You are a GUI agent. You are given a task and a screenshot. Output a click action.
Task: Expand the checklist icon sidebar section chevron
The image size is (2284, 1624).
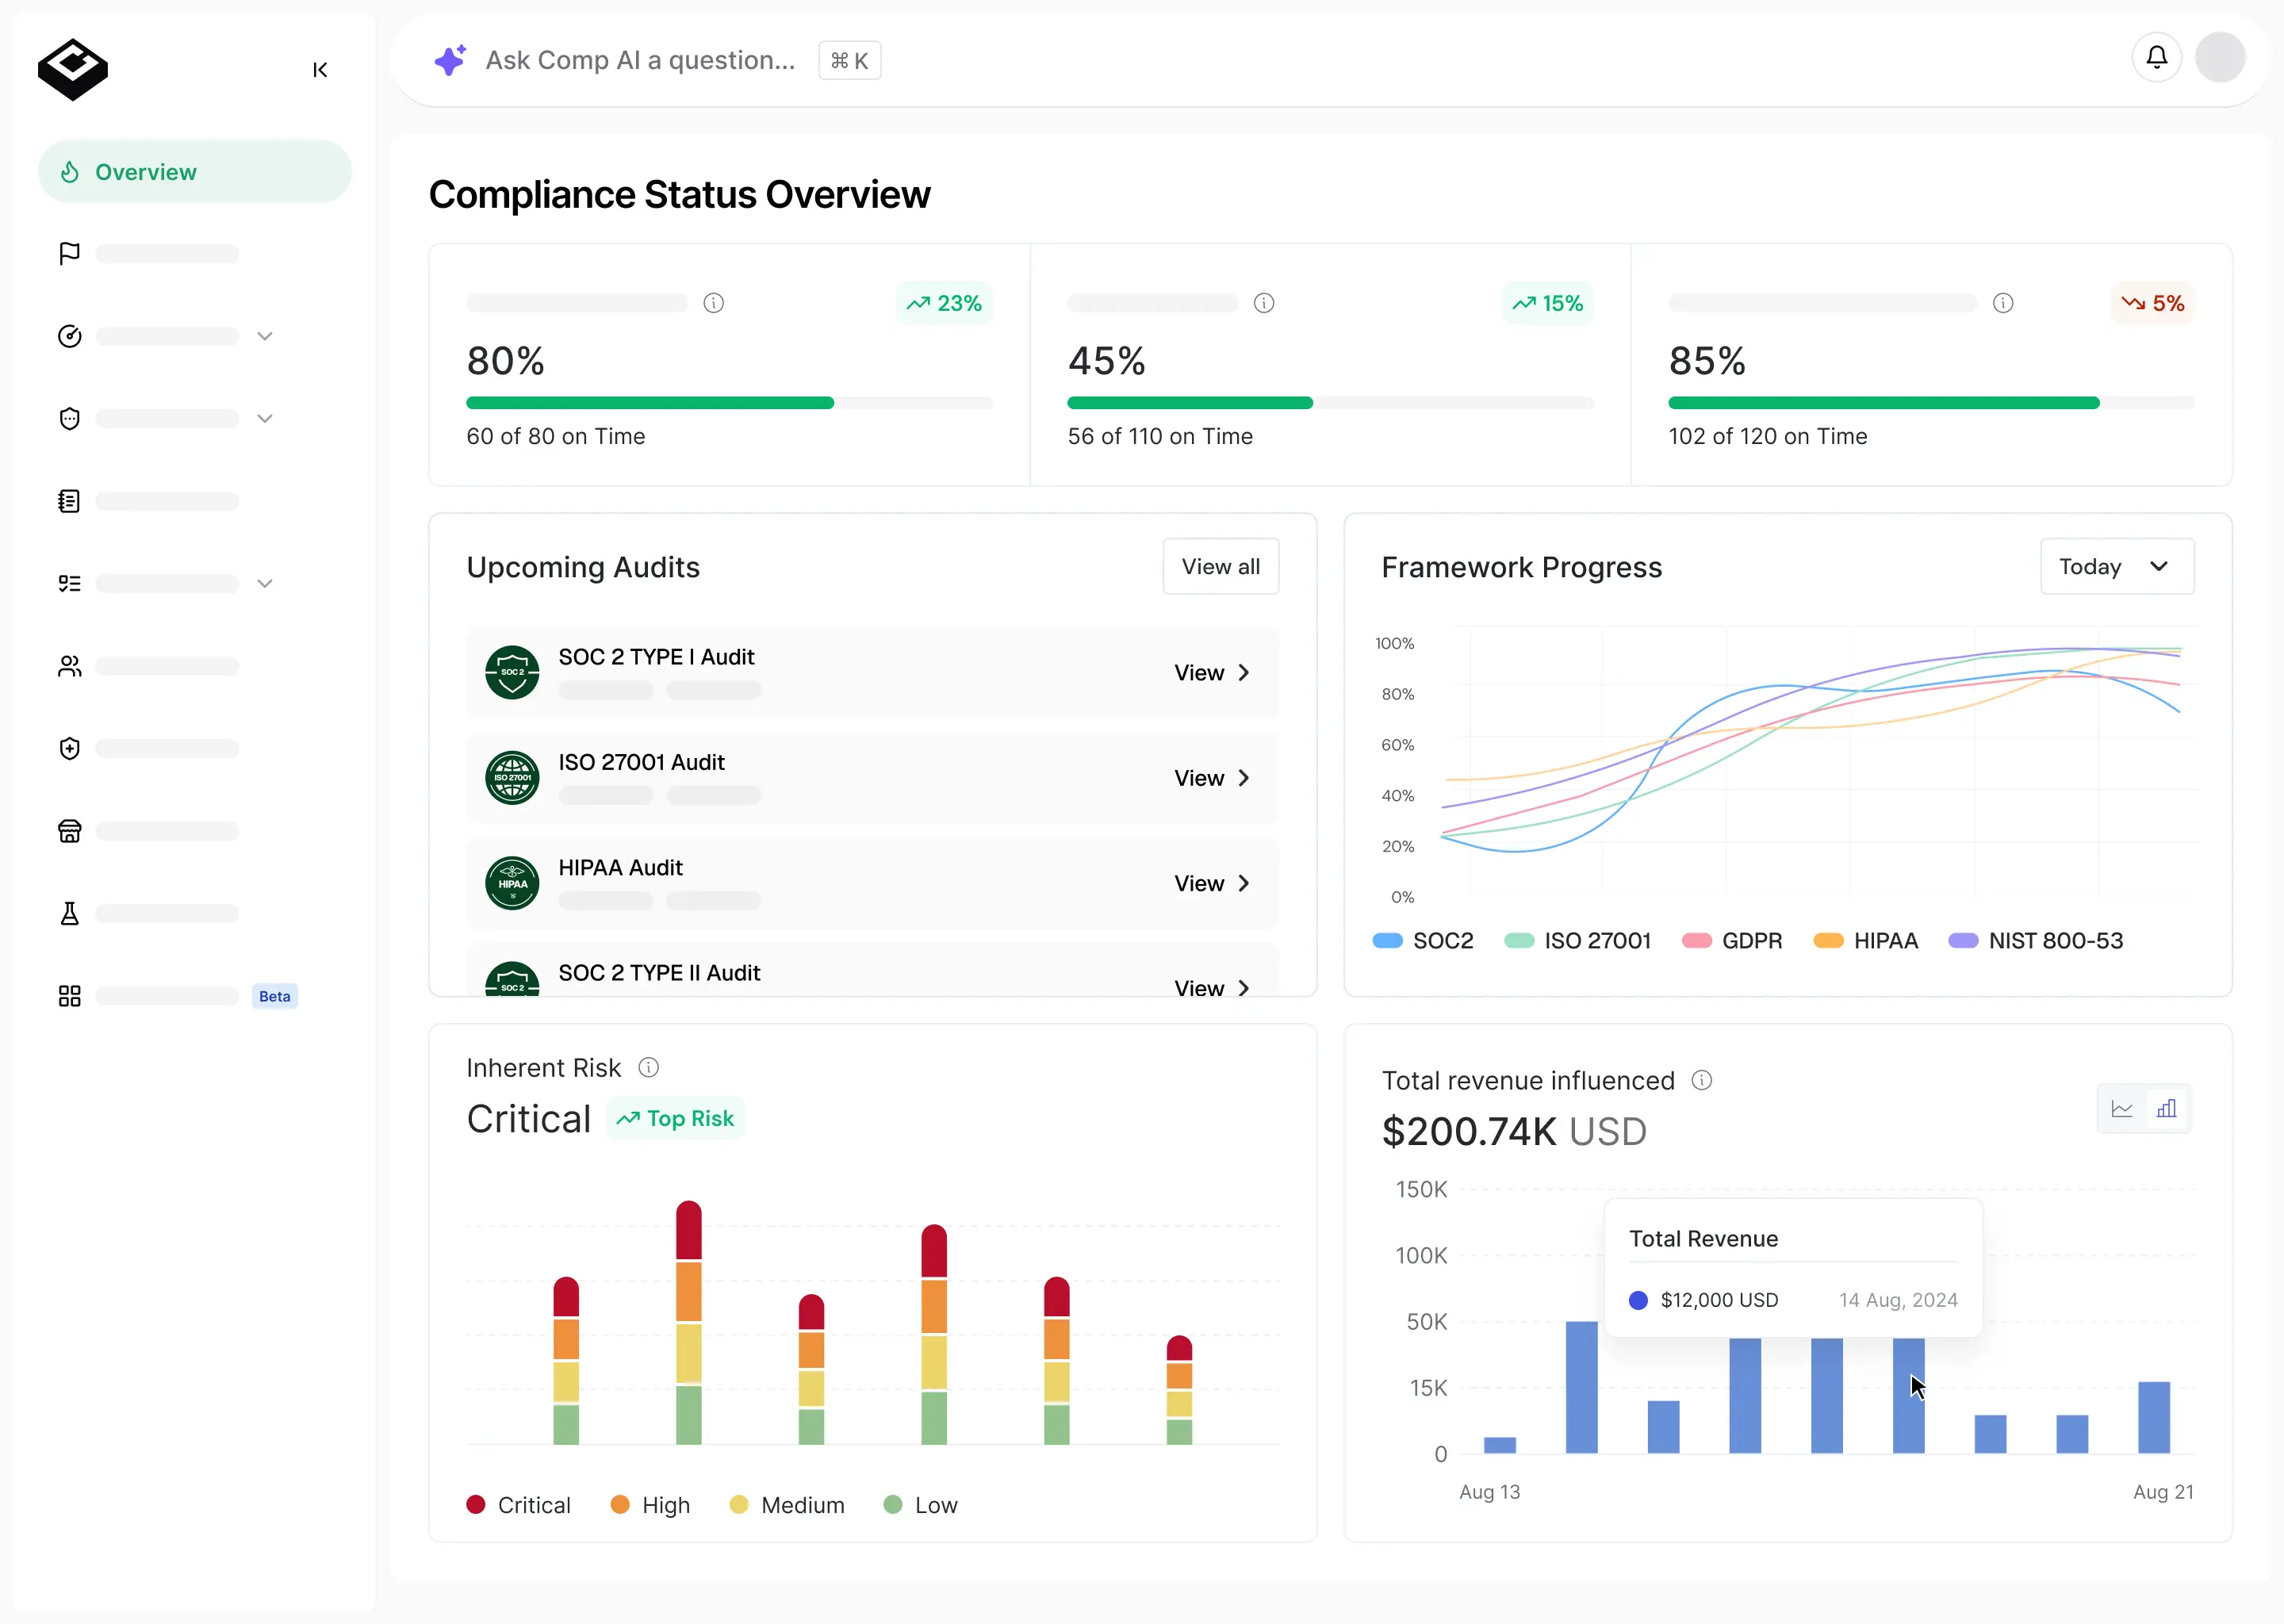click(265, 583)
